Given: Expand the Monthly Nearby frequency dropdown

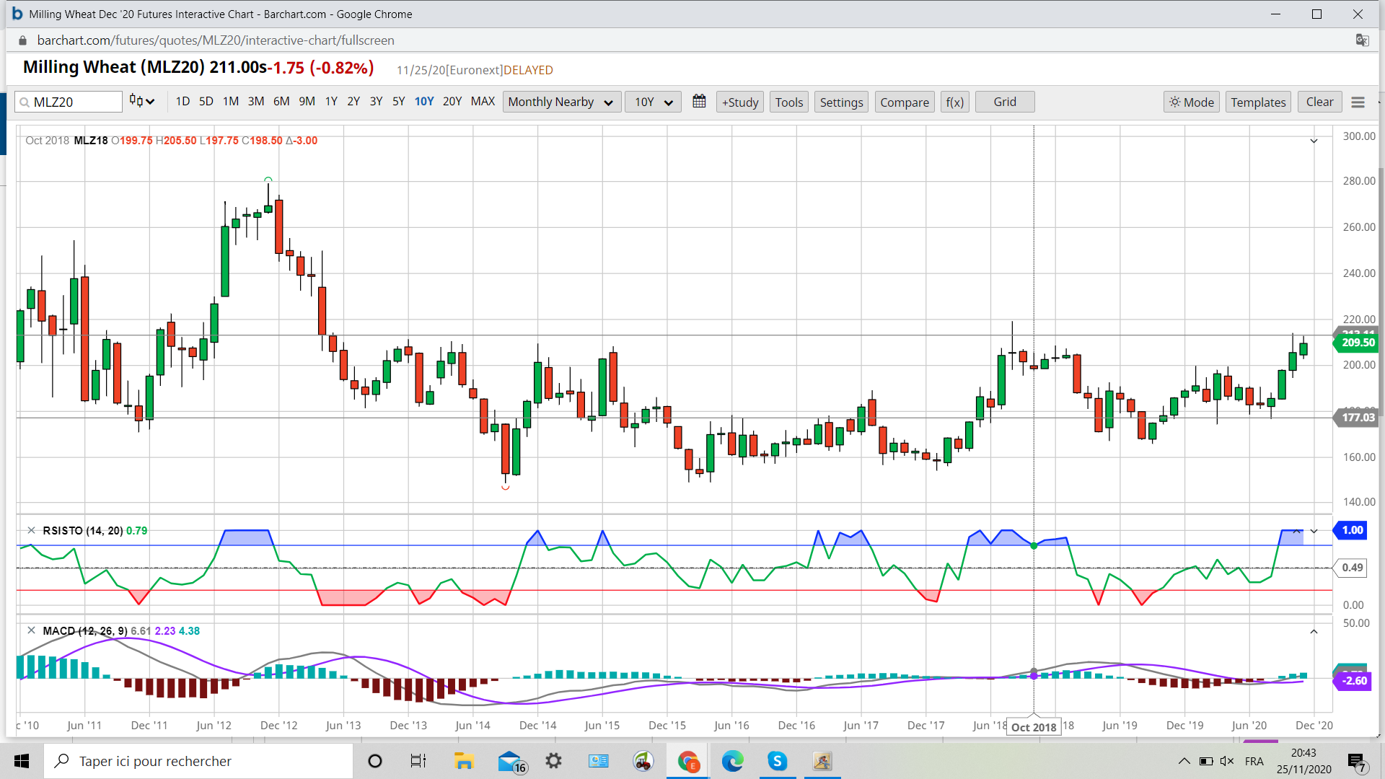Looking at the screenshot, I should pyautogui.click(x=560, y=102).
